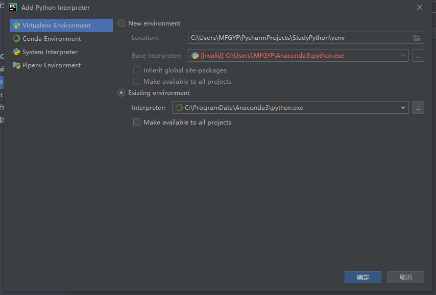Choose the New environment radio button
Screen dimensions: 436x295
tap(121, 23)
